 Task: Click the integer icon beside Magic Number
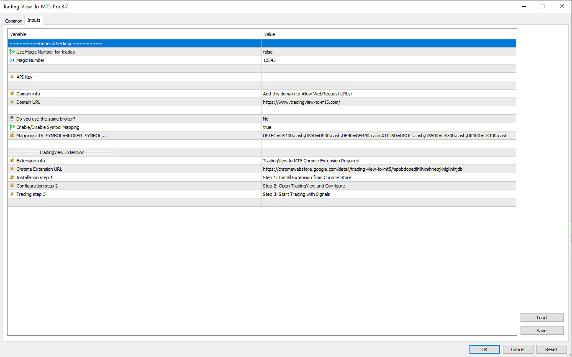click(12, 60)
